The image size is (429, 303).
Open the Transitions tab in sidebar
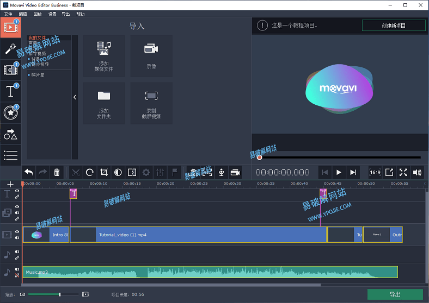[x=11, y=70]
